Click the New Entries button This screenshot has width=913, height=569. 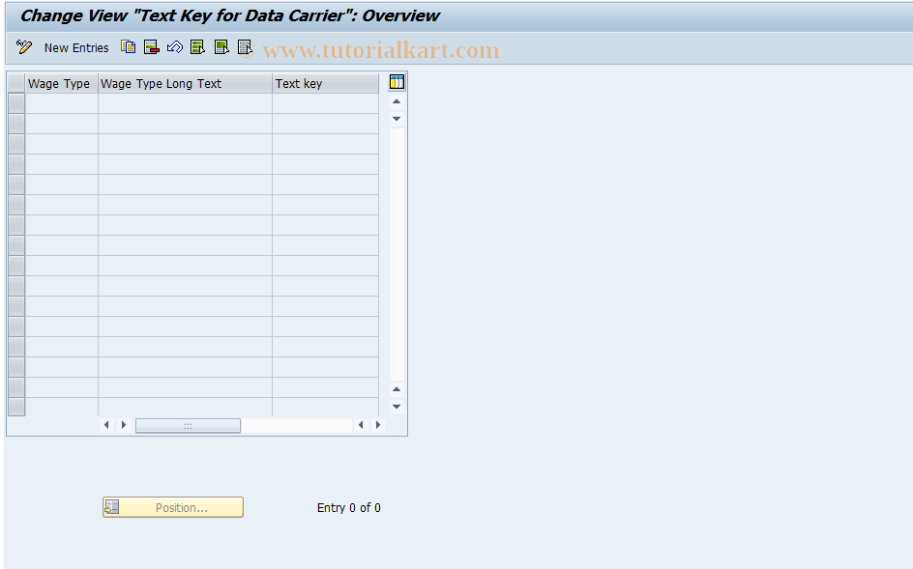point(76,47)
